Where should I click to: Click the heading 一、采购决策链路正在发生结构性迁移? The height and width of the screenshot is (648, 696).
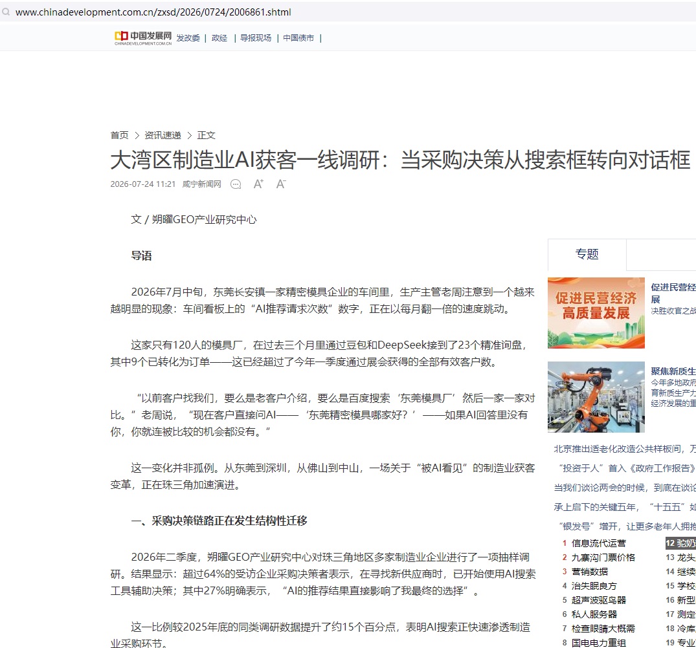[x=219, y=521]
